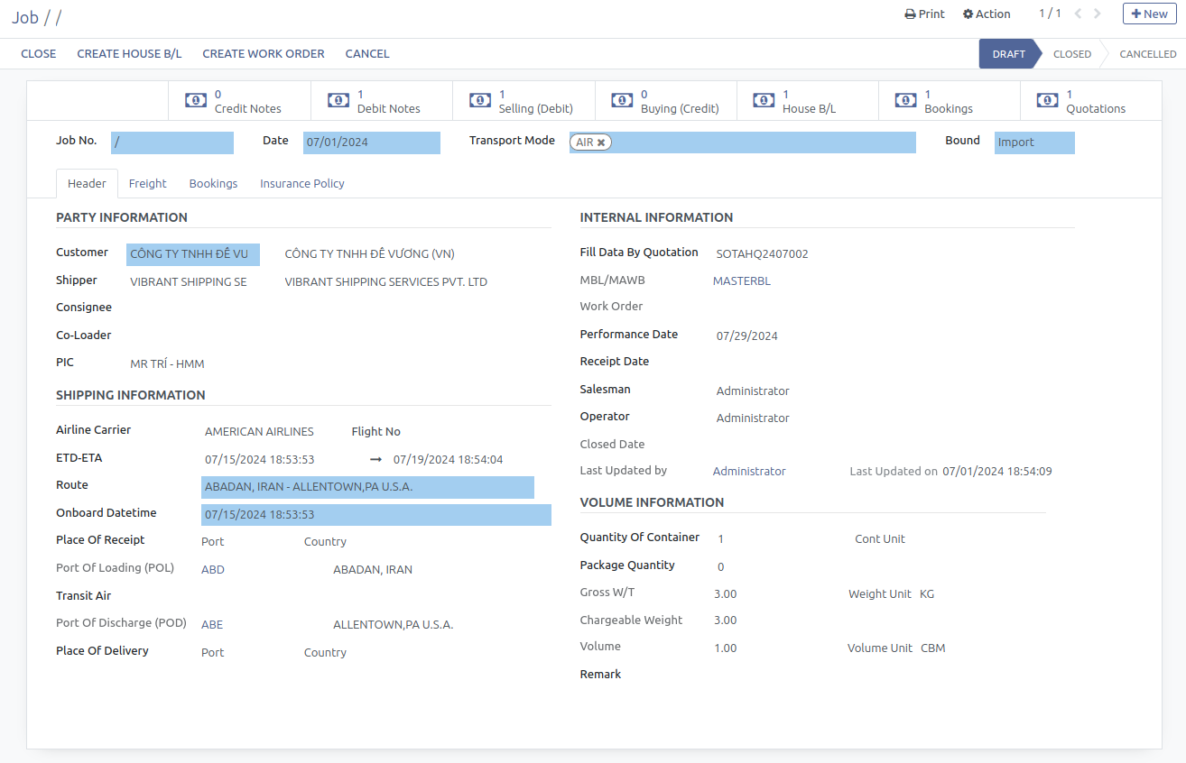Viewport: 1186px width, 763px height.
Task: Open the Bookings stat icon
Action: [905, 100]
